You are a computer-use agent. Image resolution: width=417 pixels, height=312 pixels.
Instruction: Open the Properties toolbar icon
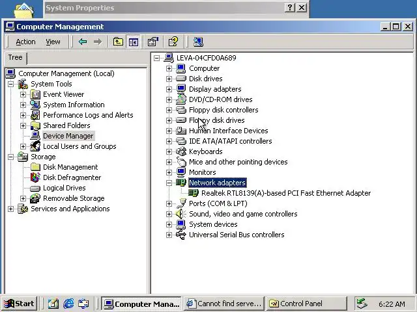(x=153, y=42)
